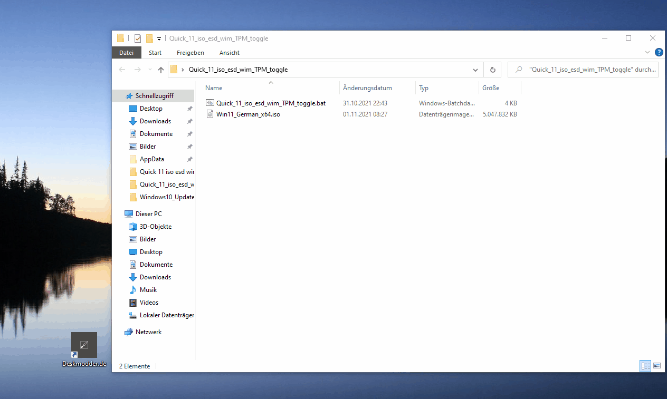Open the Quick Access Toolbar customize dropdown
Image resolution: width=667 pixels, height=399 pixels.
pos(159,38)
